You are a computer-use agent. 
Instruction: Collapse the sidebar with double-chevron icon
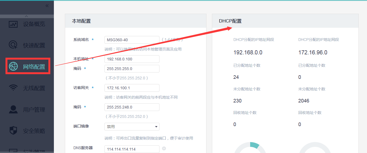[x=47, y=6]
